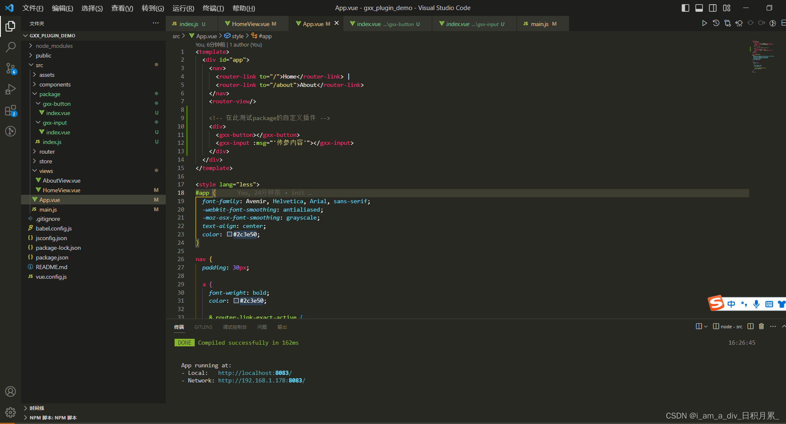Viewport: 786px width, 424px height.
Task: Open the Explorer view in activity bar
Action: [x=10, y=26]
